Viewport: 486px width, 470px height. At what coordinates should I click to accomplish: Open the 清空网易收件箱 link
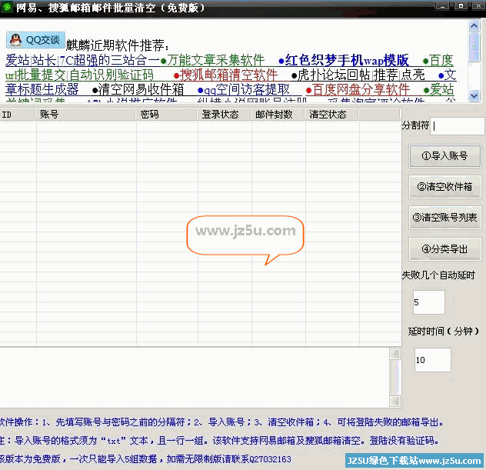(138, 89)
